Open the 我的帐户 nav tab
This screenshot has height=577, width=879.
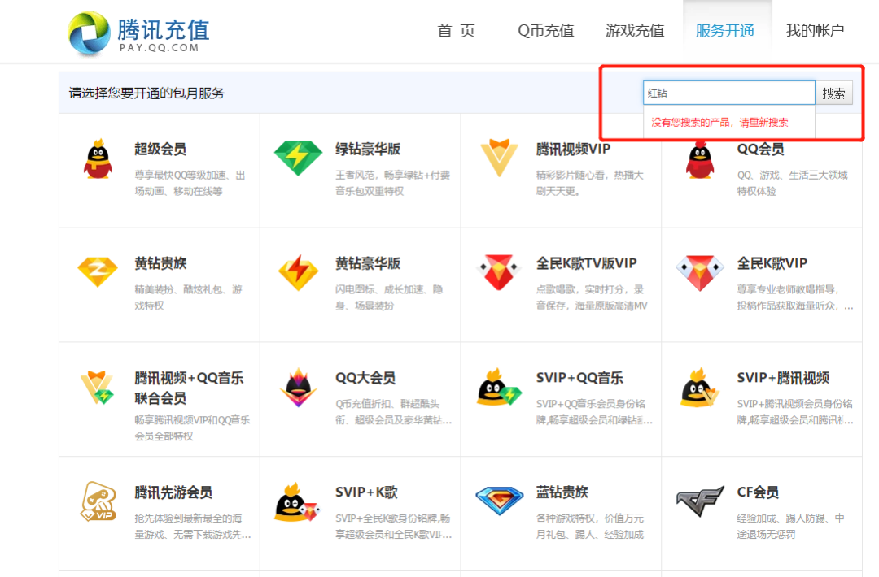tap(815, 31)
